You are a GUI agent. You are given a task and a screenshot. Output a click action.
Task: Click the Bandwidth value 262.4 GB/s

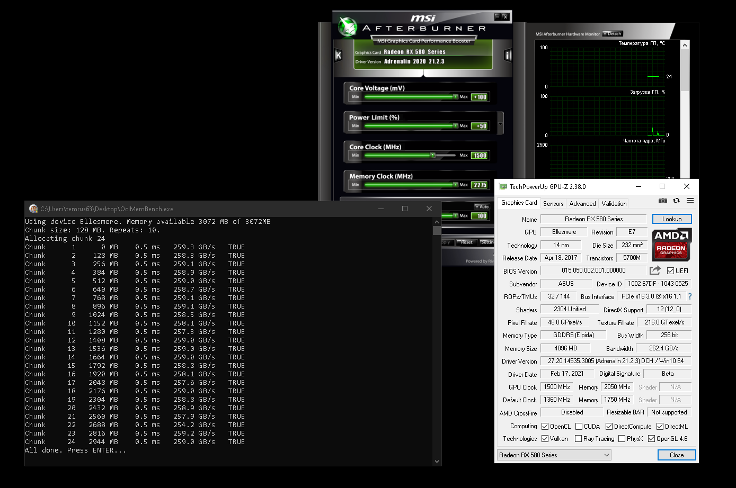point(664,348)
